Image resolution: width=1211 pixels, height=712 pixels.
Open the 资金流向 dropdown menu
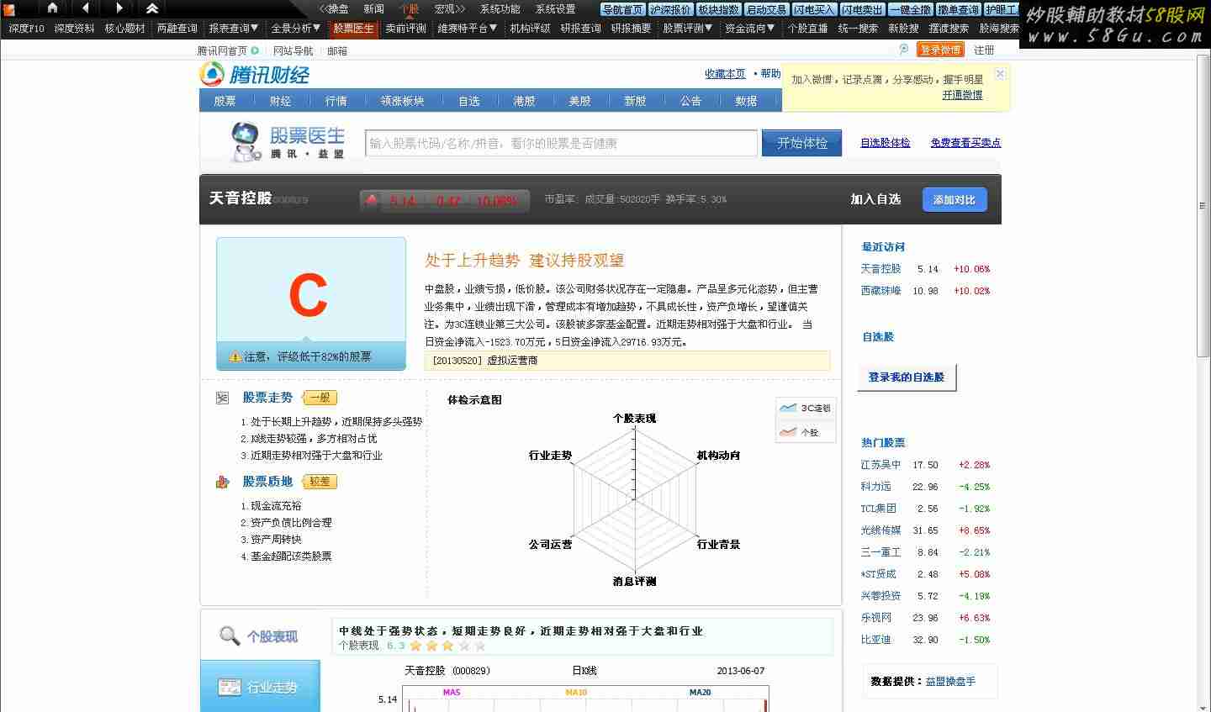[x=750, y=29]
